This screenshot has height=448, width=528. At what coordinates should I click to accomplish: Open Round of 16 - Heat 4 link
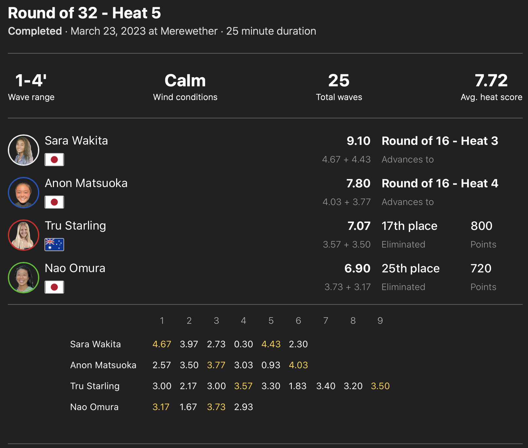point(440,183)
